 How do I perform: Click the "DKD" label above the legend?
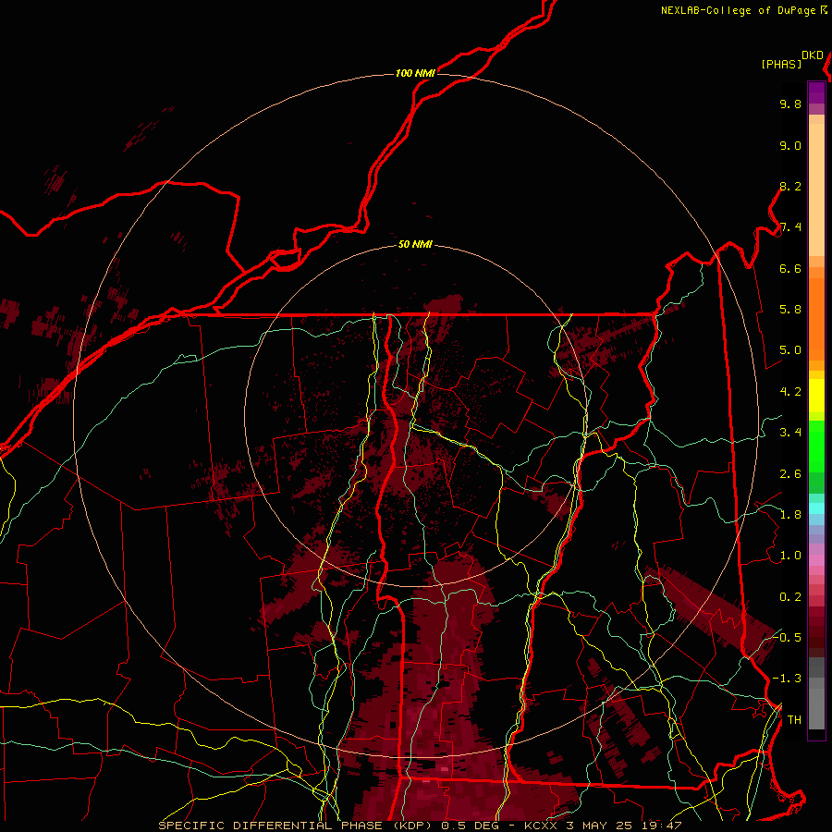point(813,55)
